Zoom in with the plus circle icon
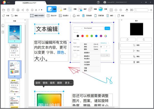Screen dimensions: 154x109 click(x=121, y=10)
